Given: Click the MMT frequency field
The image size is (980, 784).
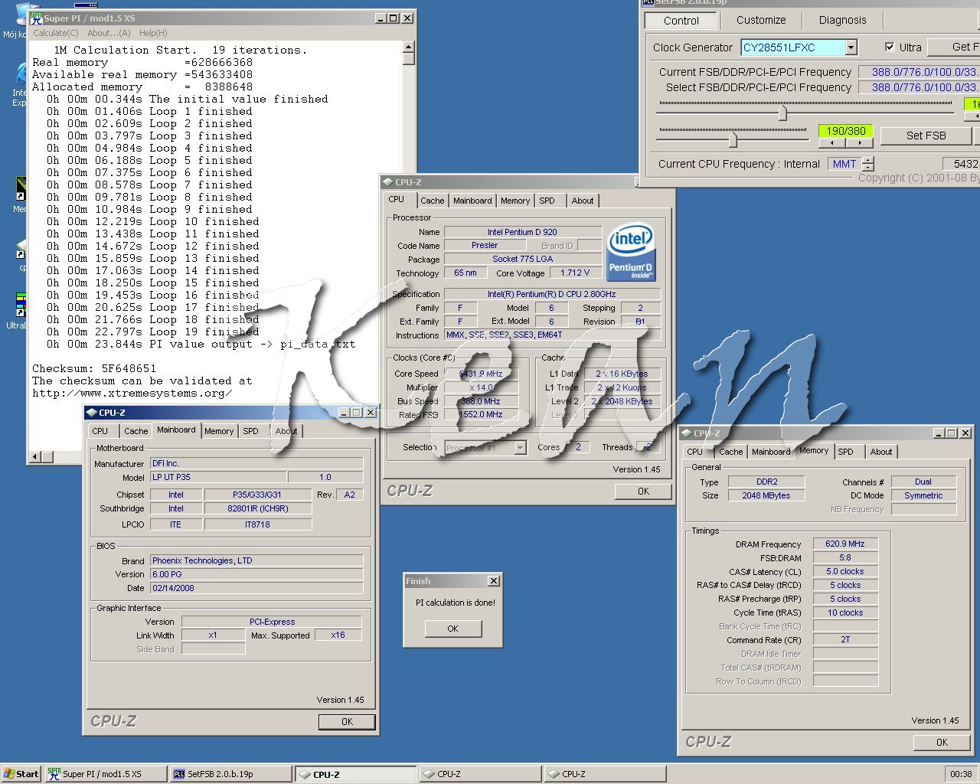Looking at the screenshot, I should coord(844,164).
